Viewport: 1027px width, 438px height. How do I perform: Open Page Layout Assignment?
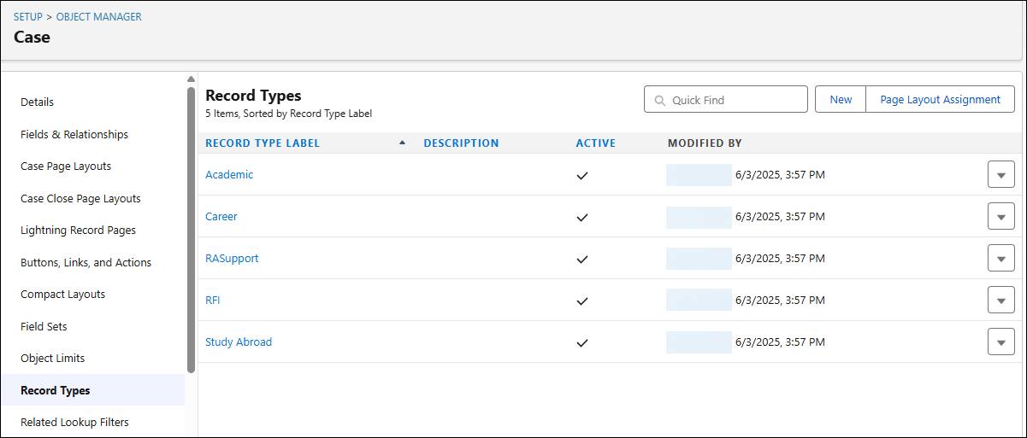coord(940,100)
